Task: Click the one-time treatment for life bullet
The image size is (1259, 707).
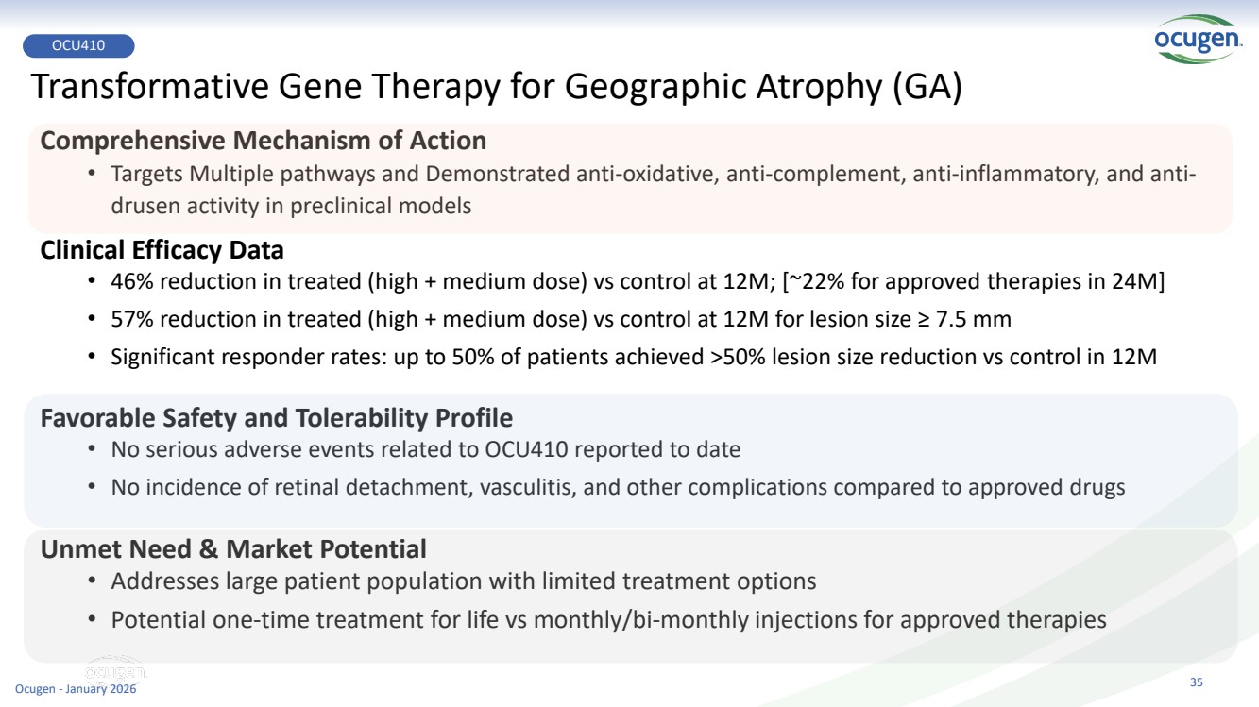Action: pyautogui.click(x=608, y=620)
